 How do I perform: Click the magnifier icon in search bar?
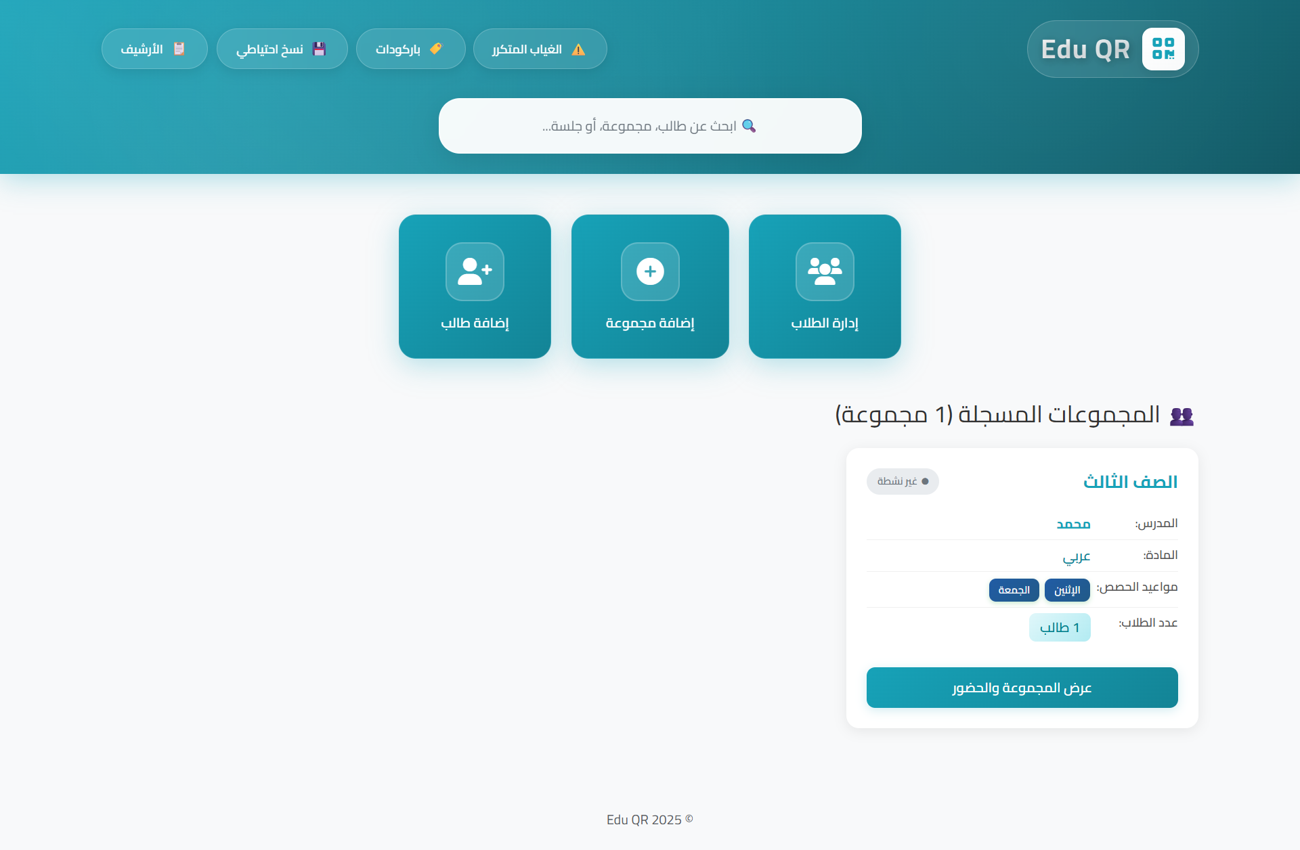[x=749, y=126]
